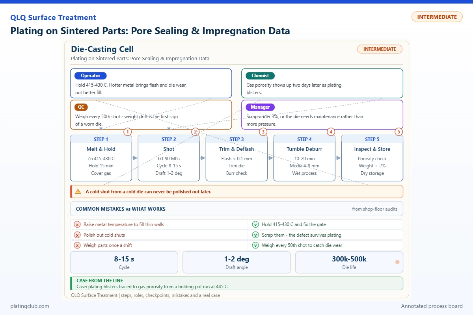Click the 'Inspect & Store' step title

(x=372, y=149)
